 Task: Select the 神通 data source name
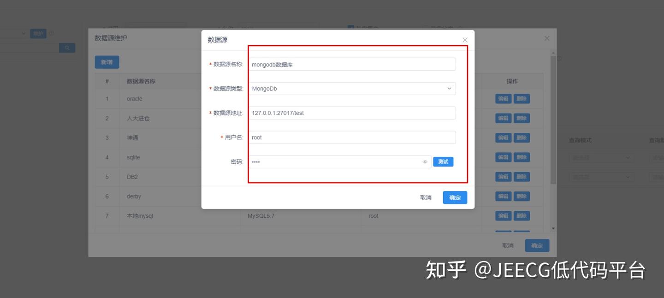click(x=133, y=137)
